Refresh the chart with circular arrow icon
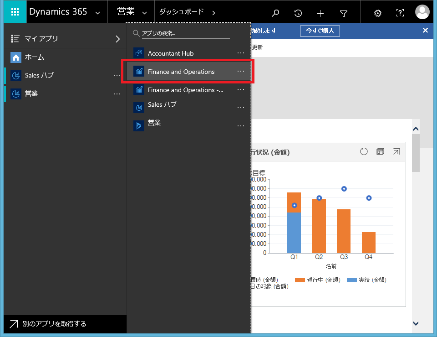437x337 pixels. point(364,151)
